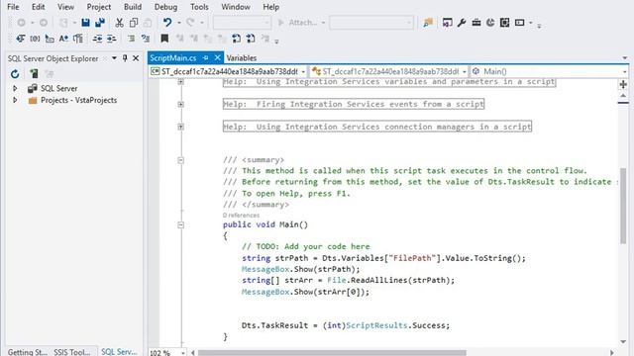Expand the 'Firing Integration Services events' region
Viewport: 634px width, 356px height.
[x=180, y=104]
